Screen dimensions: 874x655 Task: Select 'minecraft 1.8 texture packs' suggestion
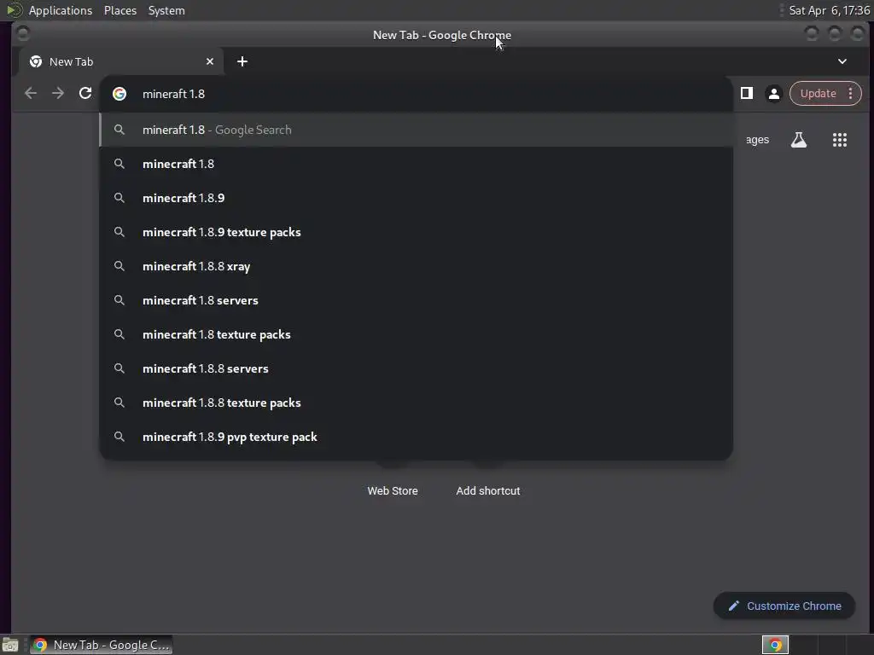[417, 334]
